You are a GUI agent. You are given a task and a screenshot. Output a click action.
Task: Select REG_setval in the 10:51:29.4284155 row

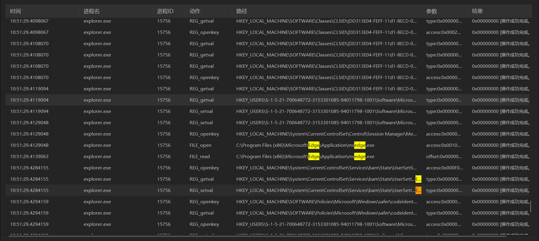pyautogui.click(x=201, y=190)
